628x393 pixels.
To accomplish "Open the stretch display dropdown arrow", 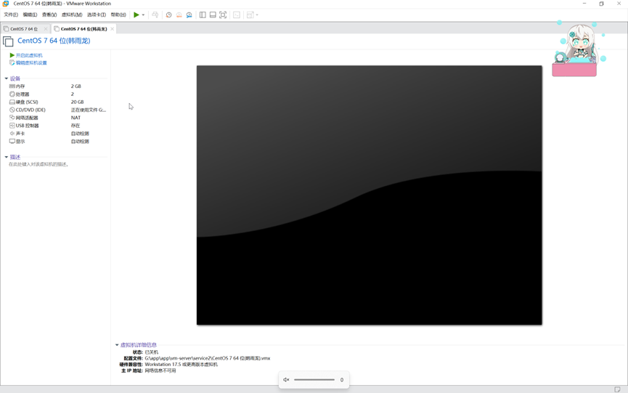I will pos(257,15).
